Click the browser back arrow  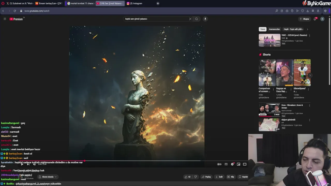(3, 11)
